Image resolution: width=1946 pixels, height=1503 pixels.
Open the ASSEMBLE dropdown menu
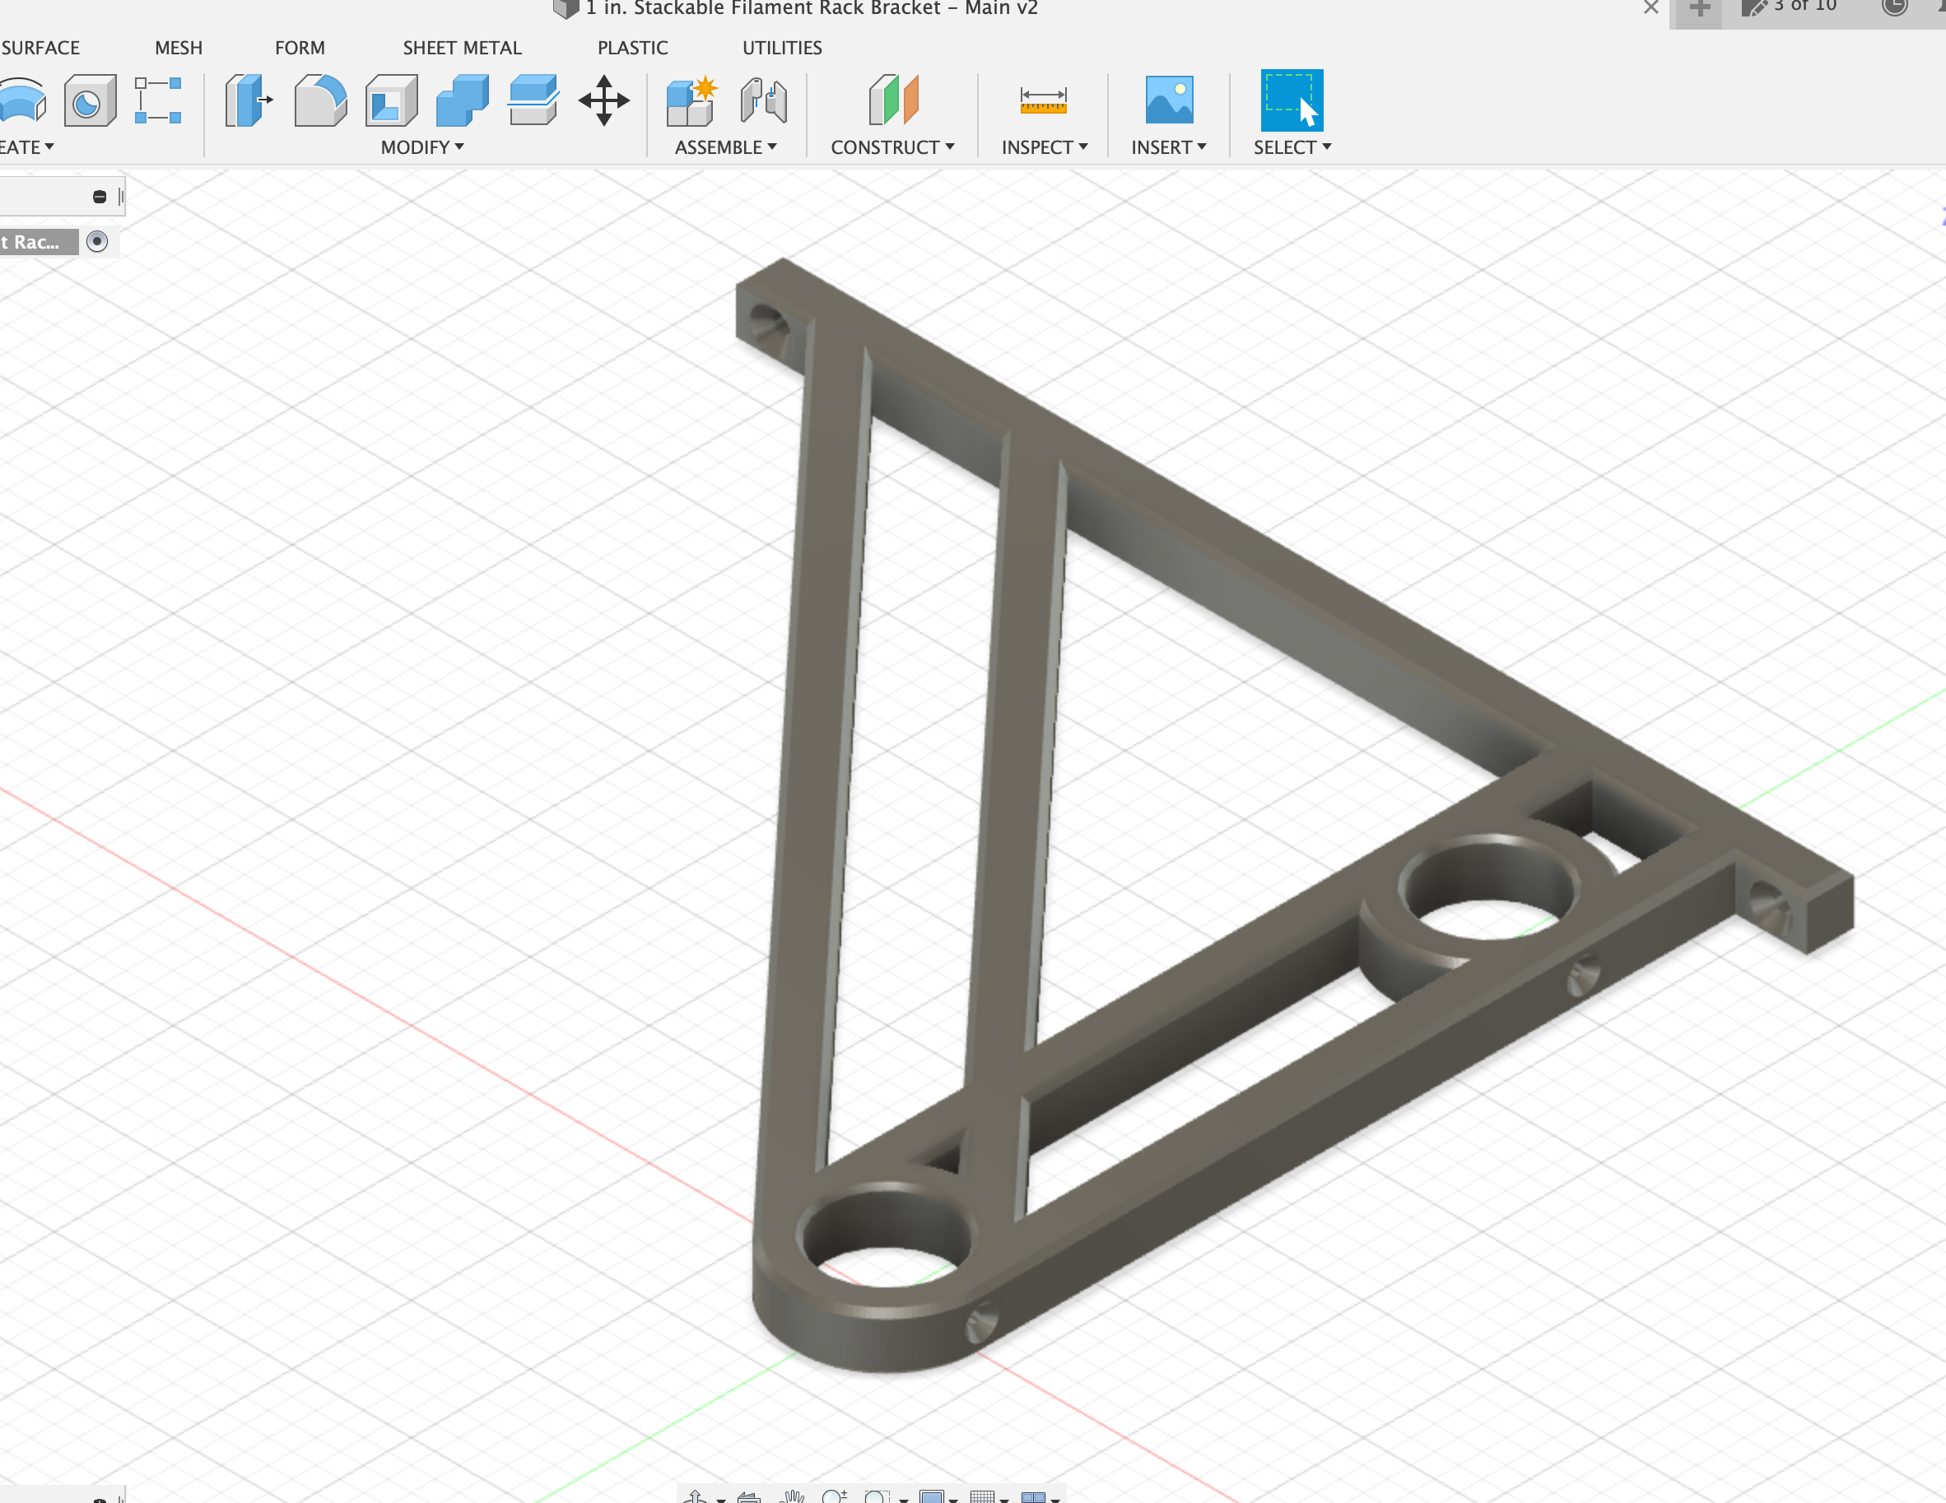coord(725,147)
